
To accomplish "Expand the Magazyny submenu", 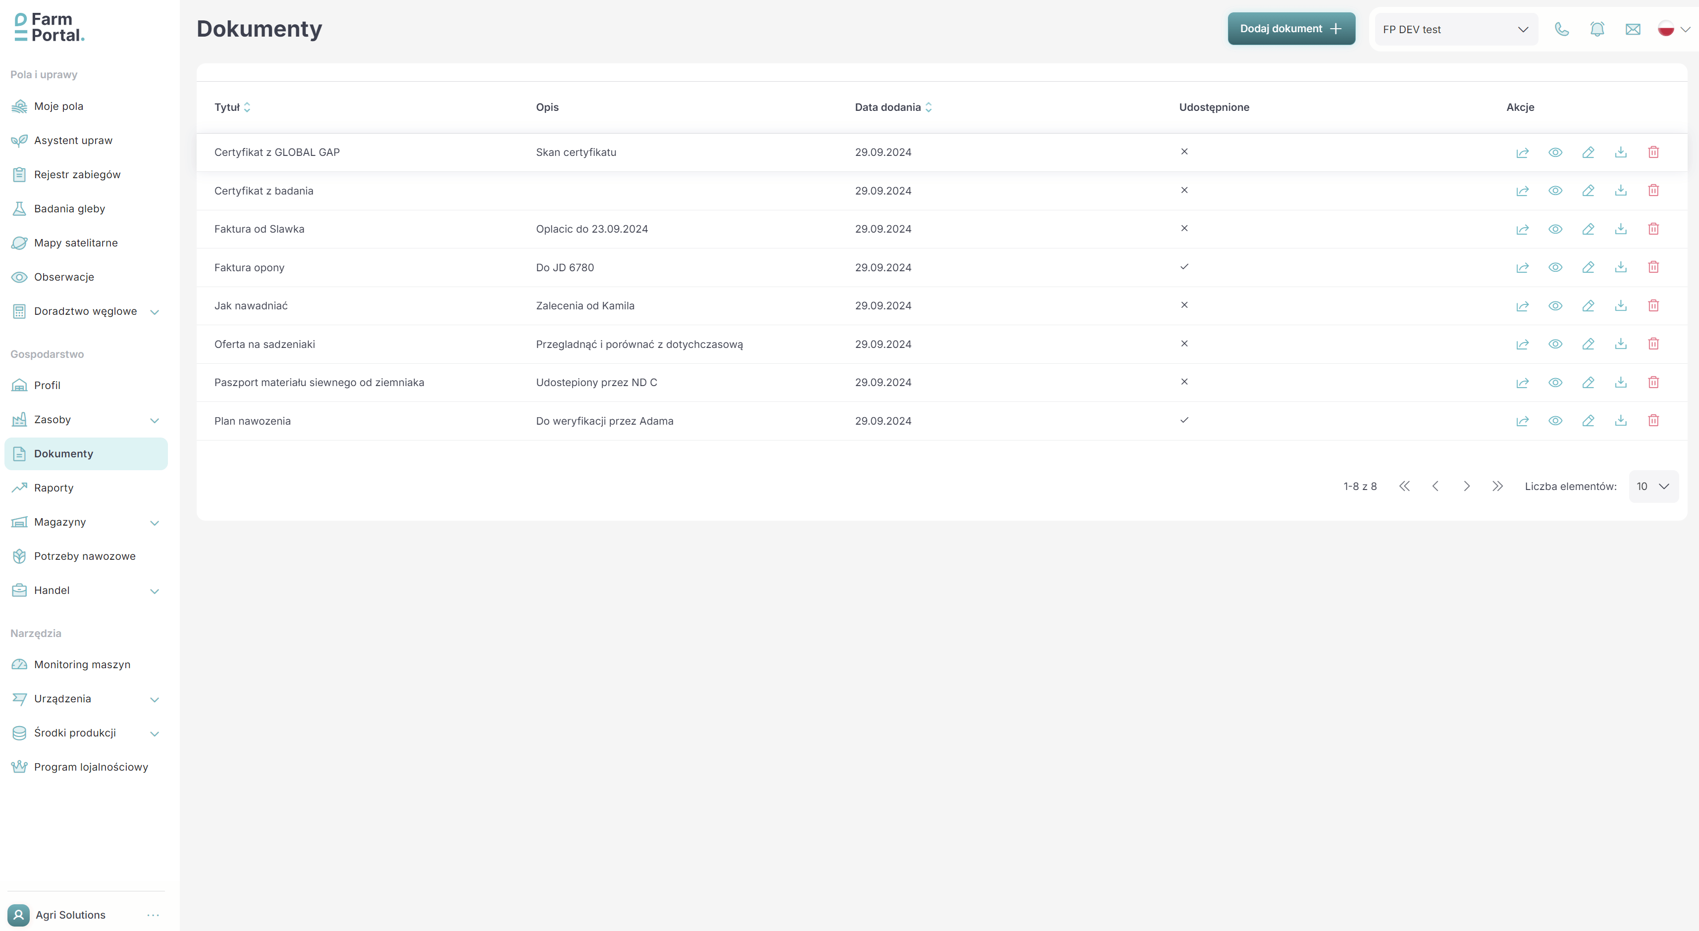I will (155, 523).
